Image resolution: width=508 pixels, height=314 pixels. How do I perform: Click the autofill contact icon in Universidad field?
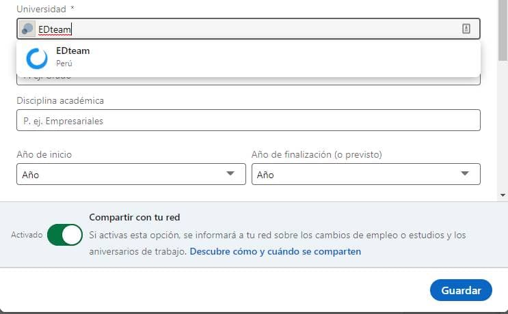pyautogui.click(x=466, y=29)
